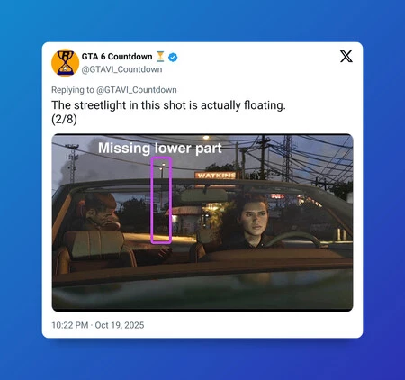This screenshot has height=380, width=405.
Task: Click the (2/8) thread counter text
Action: [x=64, y=120]
